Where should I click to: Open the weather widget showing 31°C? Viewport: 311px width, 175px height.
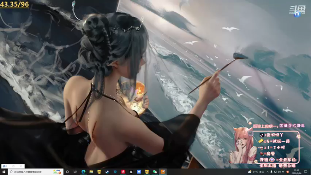tap(256, 172)
